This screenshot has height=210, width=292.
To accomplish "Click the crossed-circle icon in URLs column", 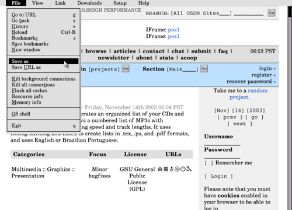I will click(x=177, y=169).
